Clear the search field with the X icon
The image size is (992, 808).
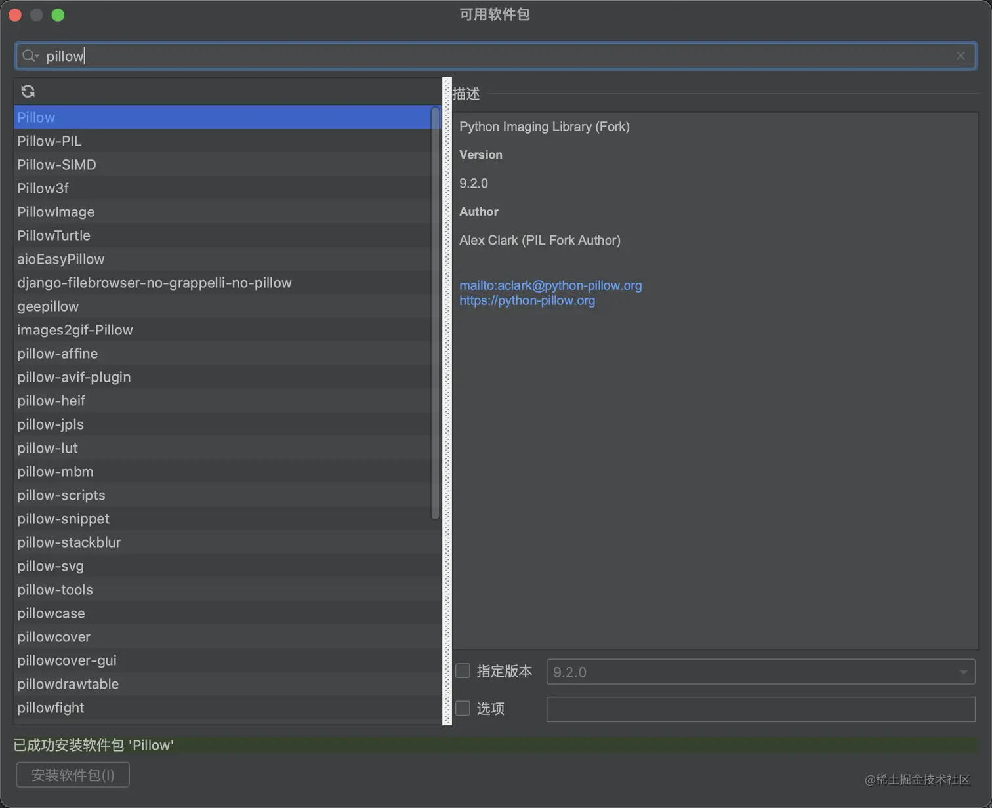[961, 56]
